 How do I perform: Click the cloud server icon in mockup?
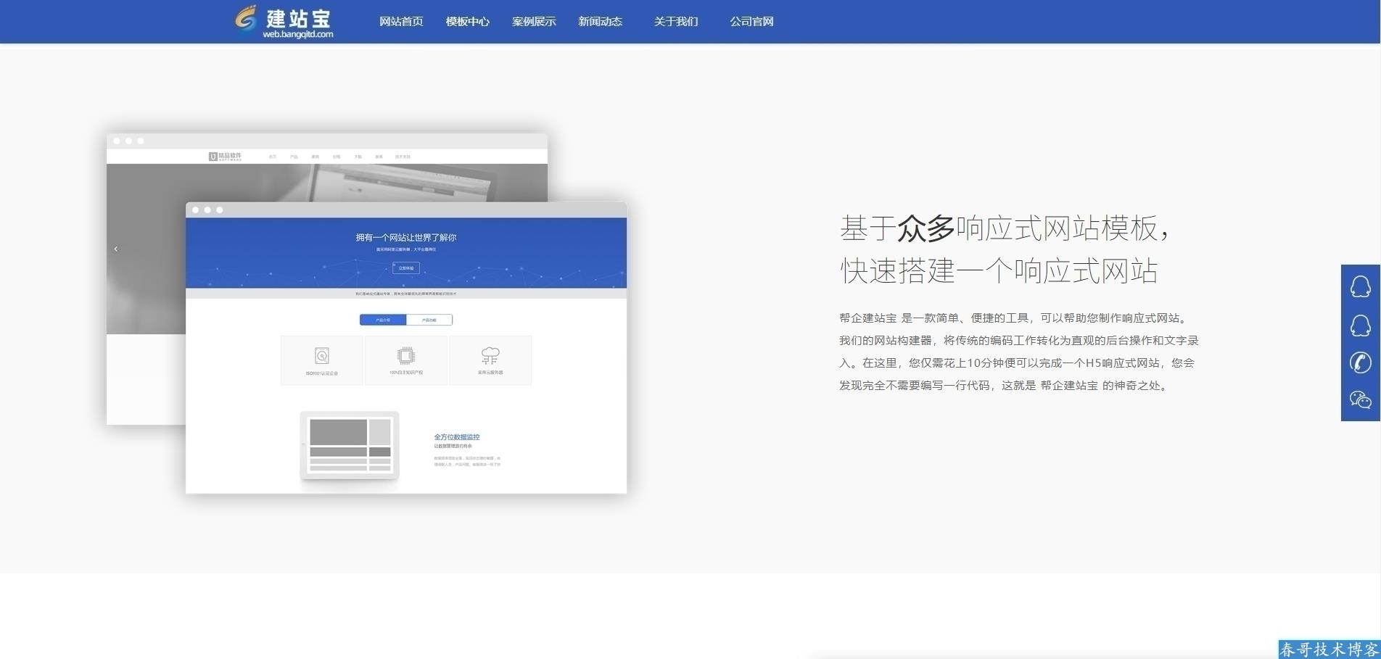[x=490, y=355]
